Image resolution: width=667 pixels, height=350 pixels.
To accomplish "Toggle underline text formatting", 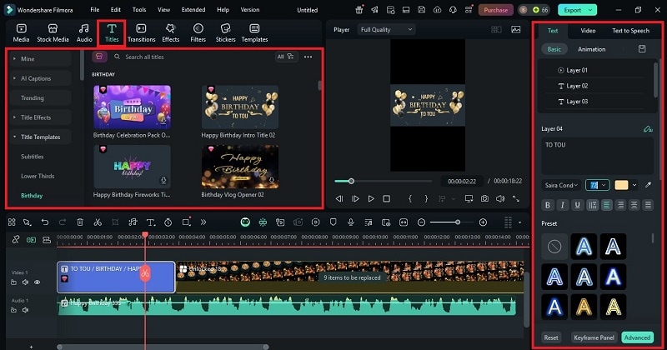I will coord(577,205).
